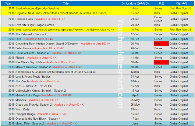Select First Run Non-US in Better Call Saul row
The image size is (195, 126).
180,30
